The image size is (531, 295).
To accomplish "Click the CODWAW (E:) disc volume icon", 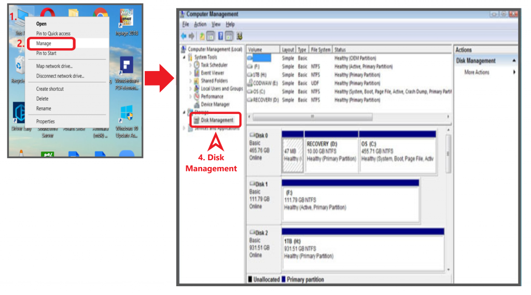I will click(250, 83).
